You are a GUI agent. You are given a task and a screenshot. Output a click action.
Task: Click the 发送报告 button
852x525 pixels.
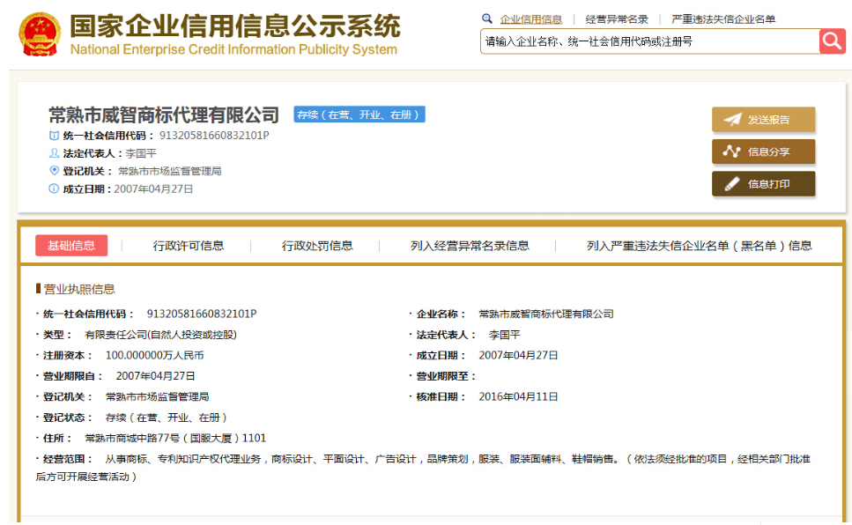pos(763,120)
